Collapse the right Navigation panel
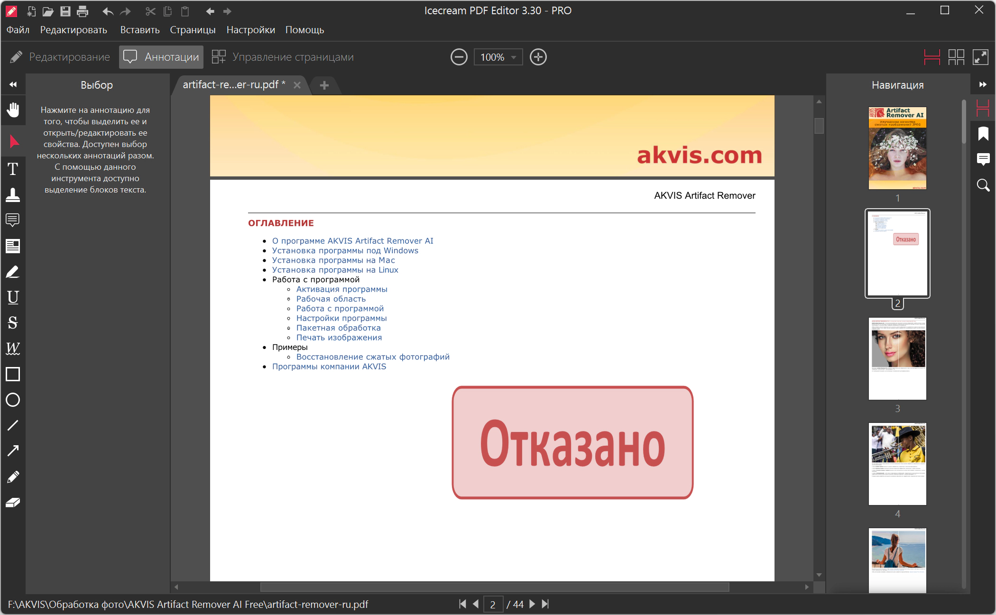Image resolution: width=996 pixels, height=615 pixels. pos(983,84)
